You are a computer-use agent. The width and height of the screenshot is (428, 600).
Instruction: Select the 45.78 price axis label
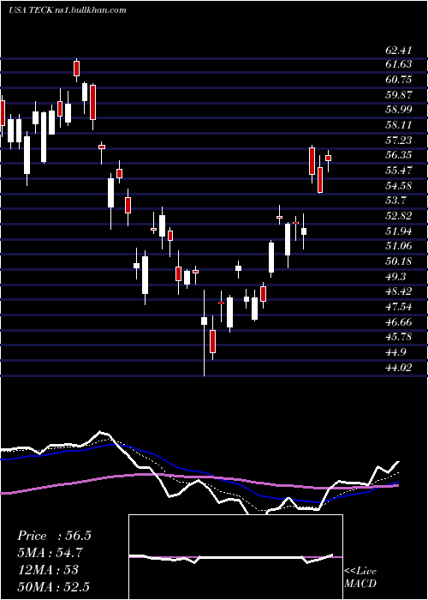398,337
